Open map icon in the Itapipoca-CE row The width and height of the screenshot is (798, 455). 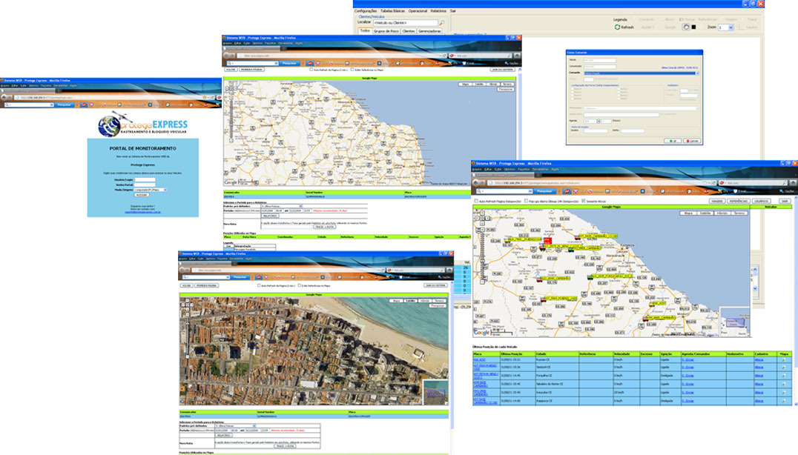pos(784,401)
